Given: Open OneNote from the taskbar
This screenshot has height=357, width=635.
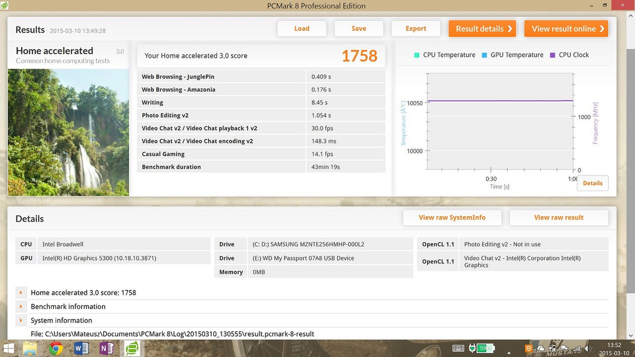Looking at the screenshot, I should click(x=106, y=348).
